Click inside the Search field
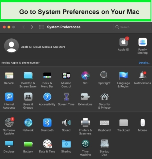The height and width of the screenshot is (159, 152). pos(132,27)
